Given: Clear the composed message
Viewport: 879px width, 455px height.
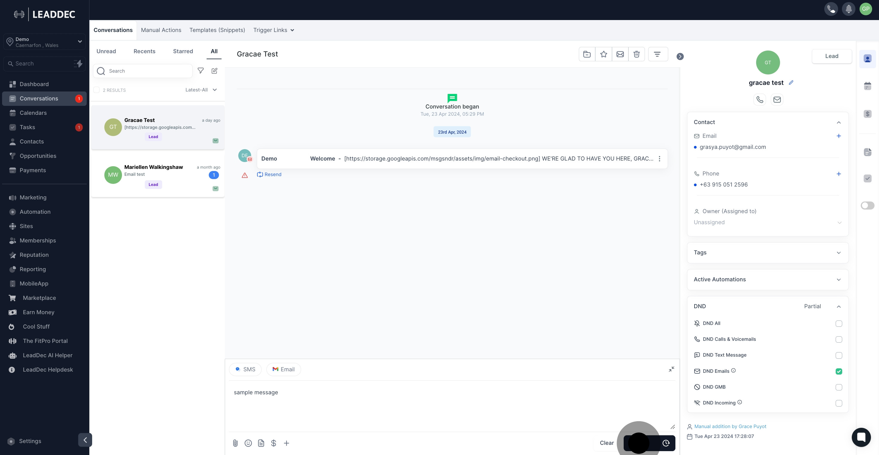Looking at the screenshot, I should point(607,443).
